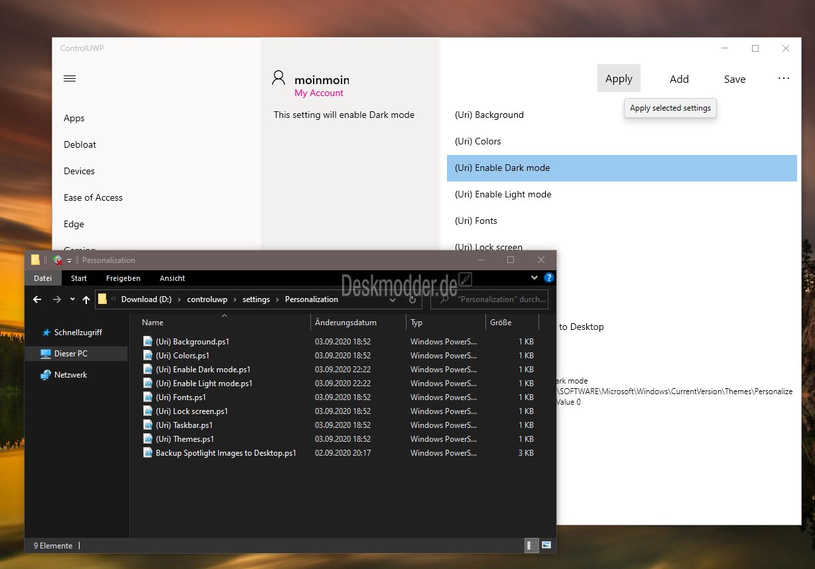Click the (Uri) Taskbar.ps1 file icon
Viewport: 815px width, 569px height.
(x=148, y=425)
